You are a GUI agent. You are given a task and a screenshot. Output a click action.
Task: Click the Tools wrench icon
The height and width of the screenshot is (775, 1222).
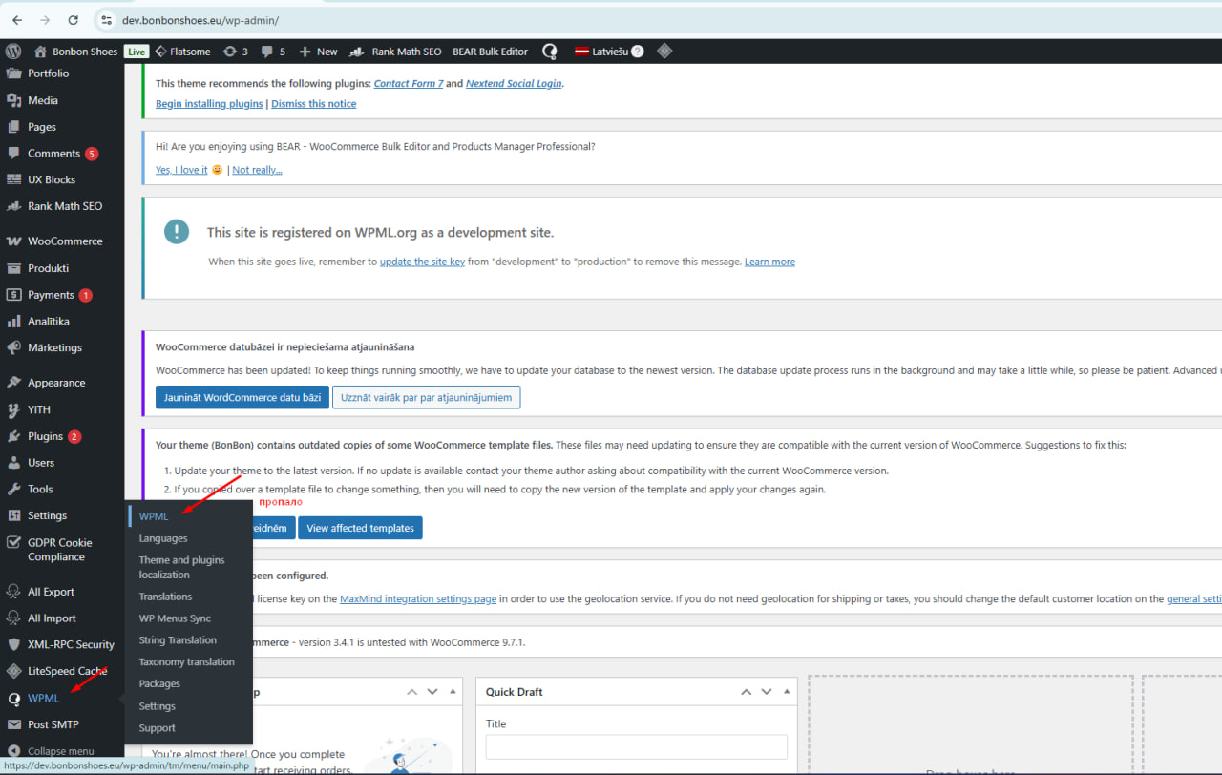point(13,489)
